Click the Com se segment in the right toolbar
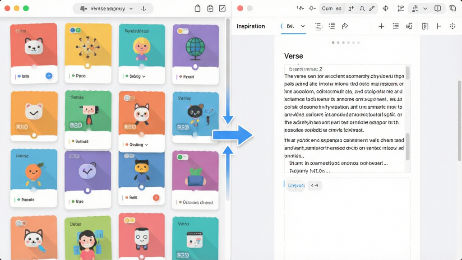The height and width of the screenshot is (260, 462). point(332,9)
